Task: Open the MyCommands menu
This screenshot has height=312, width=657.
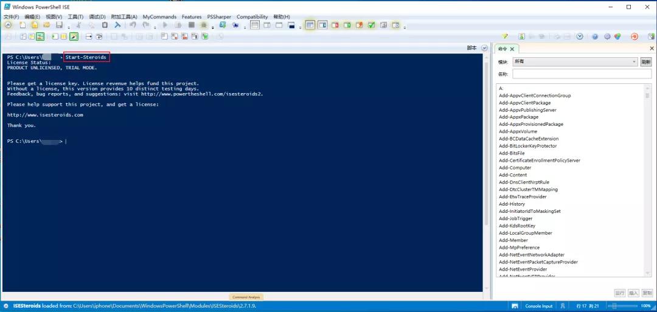Action: [159, 17]
